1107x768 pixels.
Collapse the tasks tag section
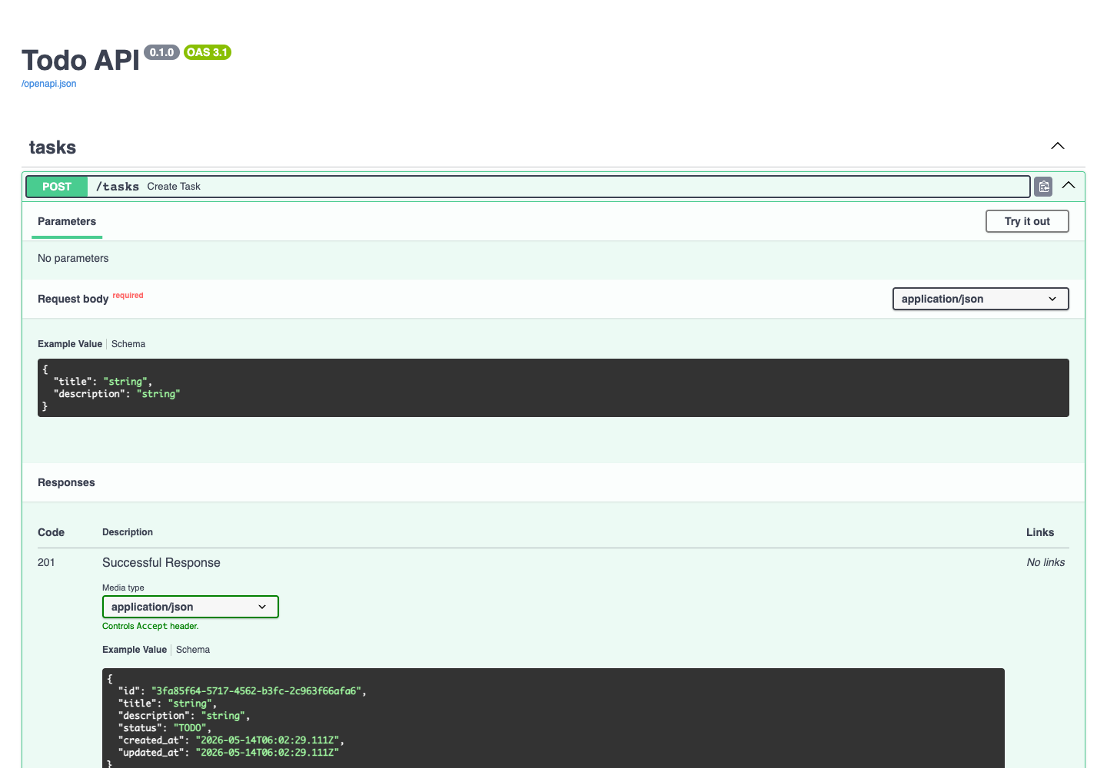[x=1058, y=146]
